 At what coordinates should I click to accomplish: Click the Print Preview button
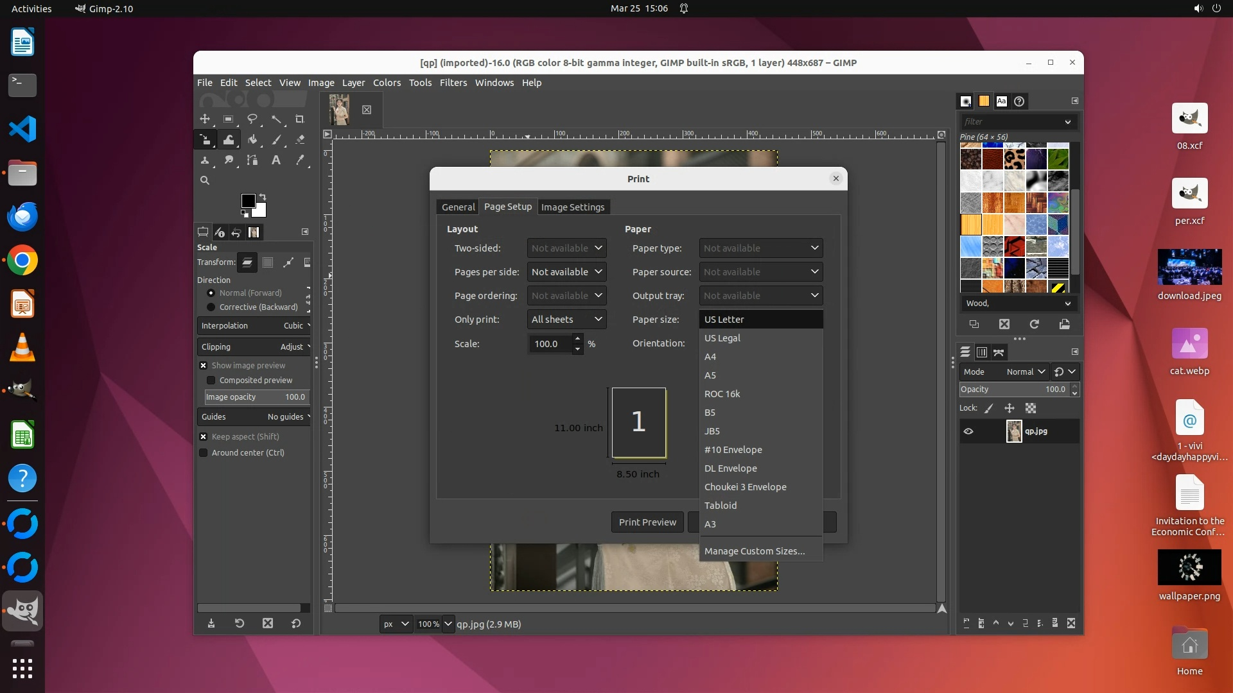[647, 522]
